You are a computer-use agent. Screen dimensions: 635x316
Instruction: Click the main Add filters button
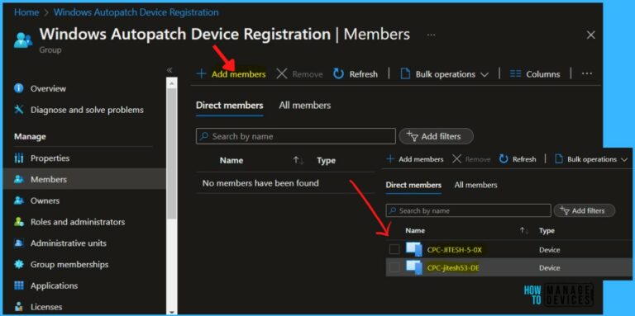(x=436, y=137)
